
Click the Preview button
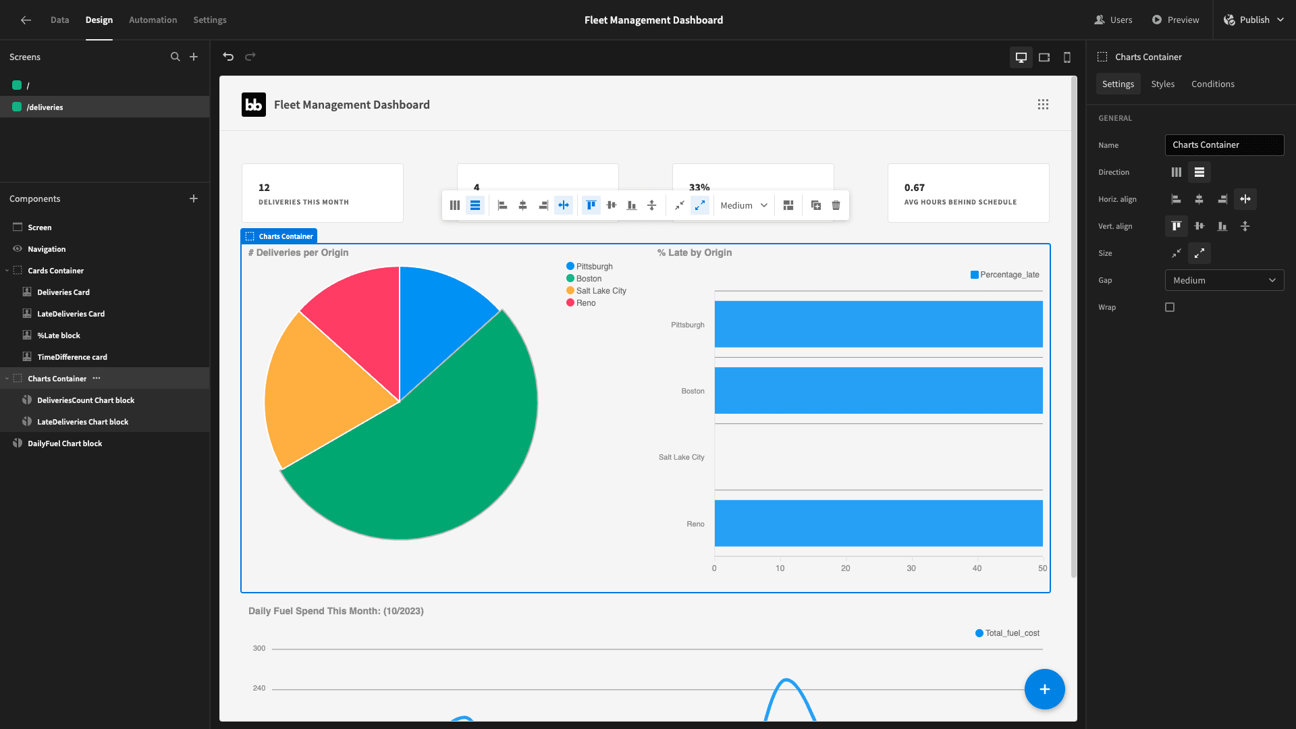tap(1176, 20)
